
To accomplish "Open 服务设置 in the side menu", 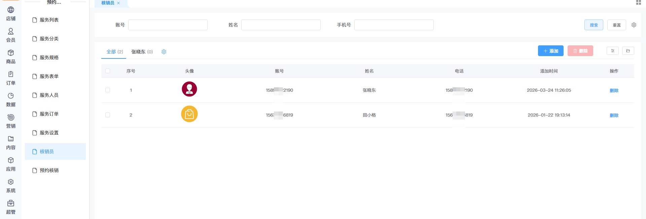I will click(56, 133).
